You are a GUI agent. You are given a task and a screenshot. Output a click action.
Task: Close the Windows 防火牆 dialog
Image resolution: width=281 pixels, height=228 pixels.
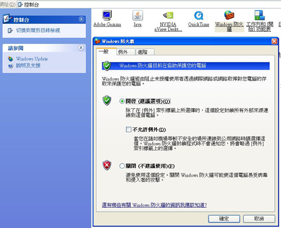click(274, 41)
